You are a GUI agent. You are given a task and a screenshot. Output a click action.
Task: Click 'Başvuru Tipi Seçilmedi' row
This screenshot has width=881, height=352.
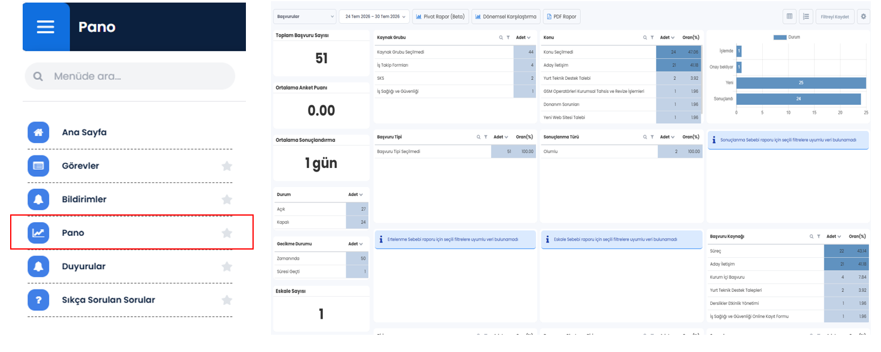point(455,151)
